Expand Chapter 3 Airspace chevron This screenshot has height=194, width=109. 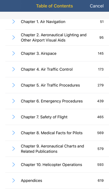click(14, 54)
